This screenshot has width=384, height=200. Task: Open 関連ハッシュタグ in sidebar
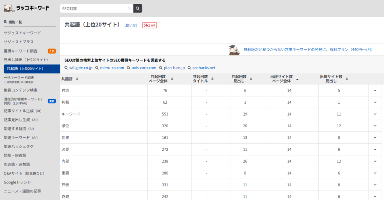(19, 147)
